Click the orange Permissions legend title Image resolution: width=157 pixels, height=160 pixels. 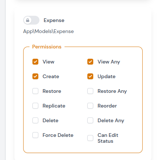click(47, 47)
